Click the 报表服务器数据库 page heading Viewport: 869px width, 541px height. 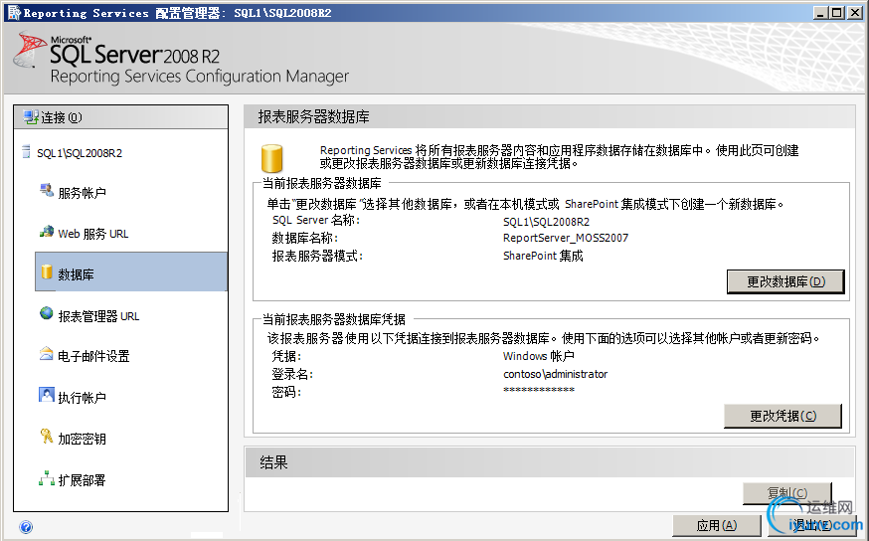(313, 117)
